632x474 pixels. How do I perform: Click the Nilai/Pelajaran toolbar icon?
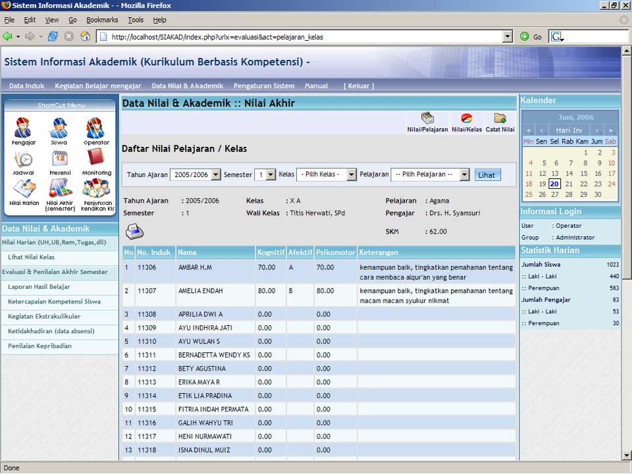(x=427, y=119)
